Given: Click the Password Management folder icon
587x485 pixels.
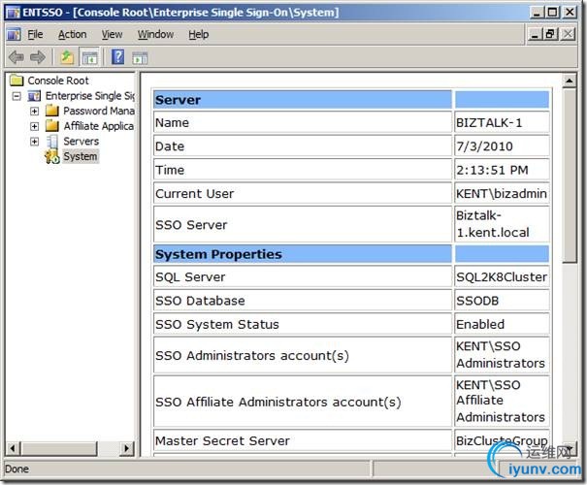Looking at the screenshot, I should click(52, 111).
